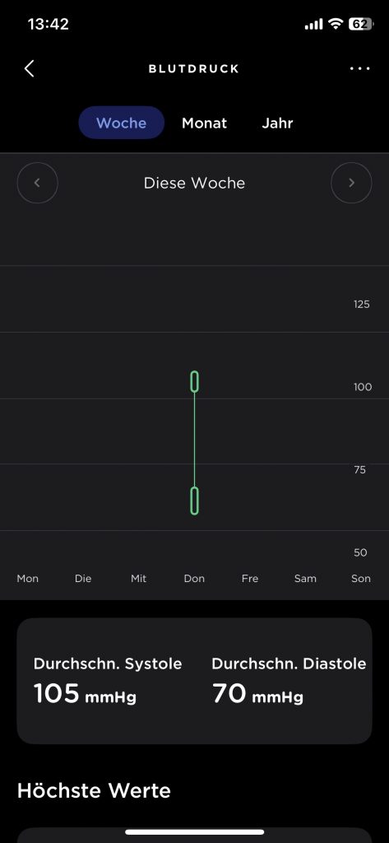The image size is (389, 843).
Task: Open the three-dot more options menu
Action: click(359, 69)
